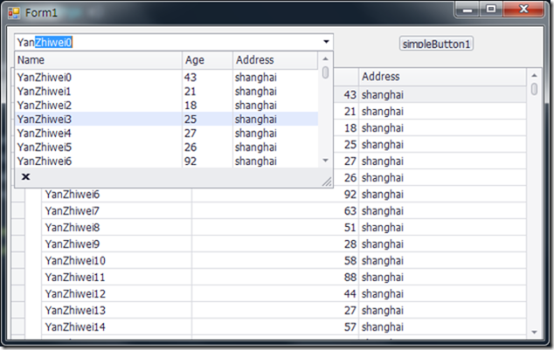Sort popup list by Address column header
Image resolution: width=554 pixels, height=350 pixels.
tap(275, 60)
